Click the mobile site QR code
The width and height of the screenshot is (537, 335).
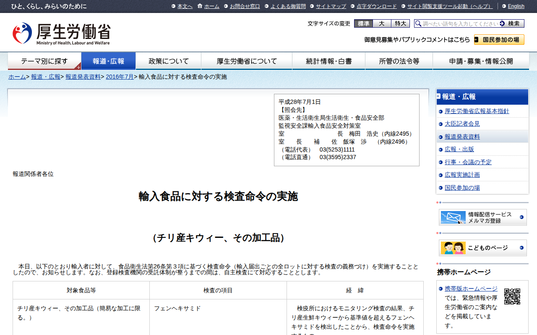point(512,296)
